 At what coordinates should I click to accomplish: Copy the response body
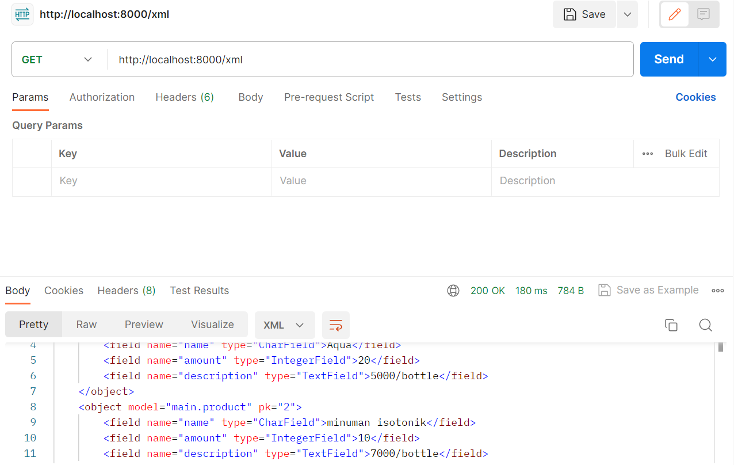[671, 325]
